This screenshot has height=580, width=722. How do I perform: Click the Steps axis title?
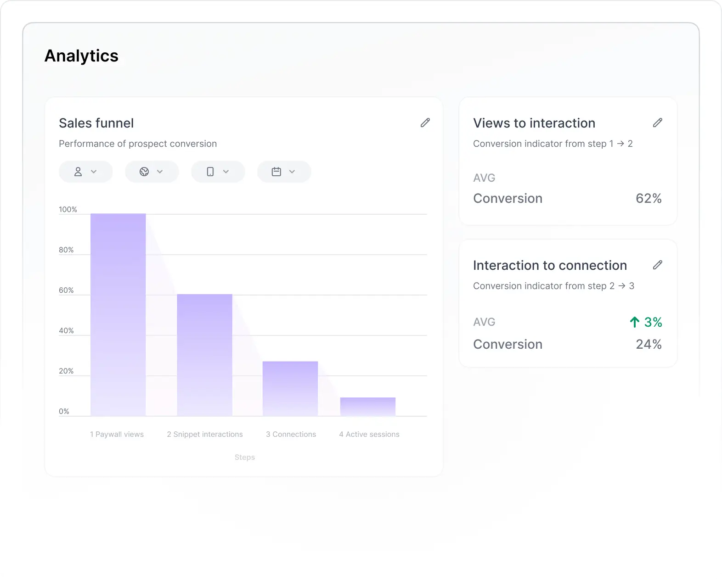tap(244, 457)
